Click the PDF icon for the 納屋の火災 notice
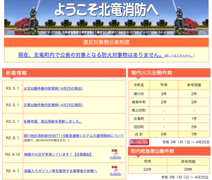 (x=115, y=152)
